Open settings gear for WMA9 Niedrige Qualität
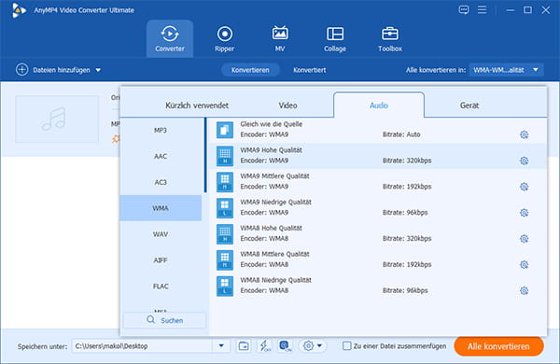Screen dimensions: 560x364 [524, 213]
